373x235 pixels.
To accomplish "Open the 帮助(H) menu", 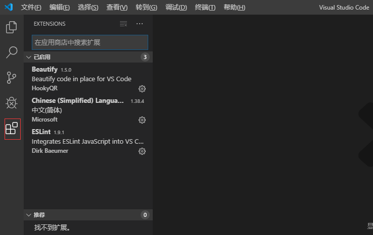I will click(234, 8).
